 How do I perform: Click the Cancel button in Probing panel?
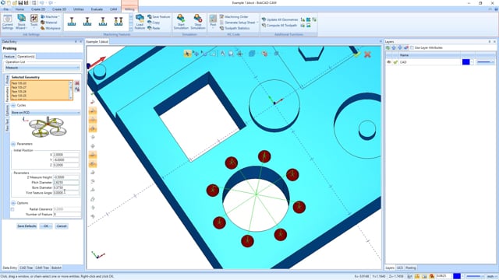click(x=62, y=226)
